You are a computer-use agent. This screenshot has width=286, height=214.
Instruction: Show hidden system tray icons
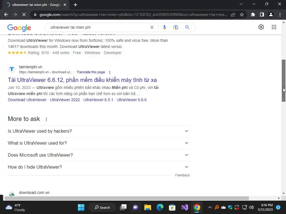pyautogui.click(x=210, y=207)
